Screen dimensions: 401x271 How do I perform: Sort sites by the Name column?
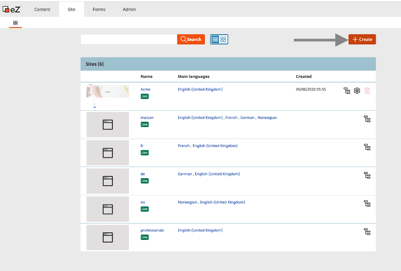click(x=147, y=76)
